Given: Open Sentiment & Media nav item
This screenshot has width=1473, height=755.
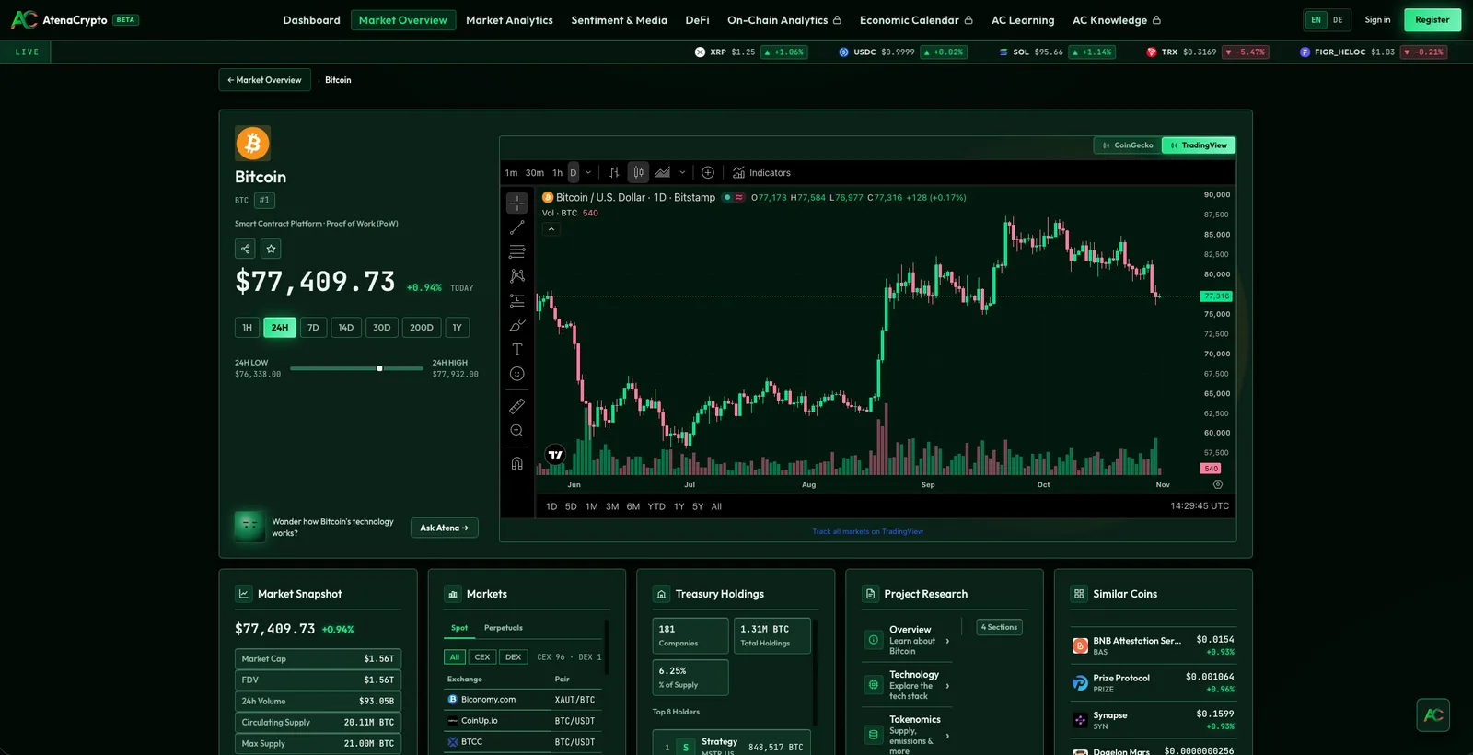Looking at the screenshot, I should click(x=619, y=19).
